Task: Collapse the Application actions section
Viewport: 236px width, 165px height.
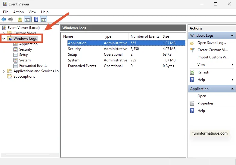Action: pyautogui.click(x=232, y=89)
